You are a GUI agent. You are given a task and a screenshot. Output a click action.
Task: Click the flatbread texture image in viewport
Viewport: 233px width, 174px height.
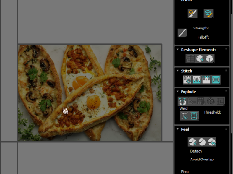[x=90, y=93]
